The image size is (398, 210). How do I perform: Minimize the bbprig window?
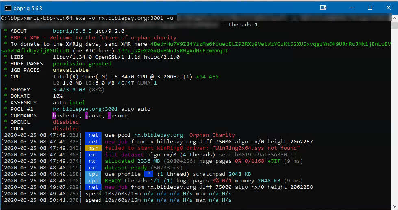(x=352, y=8)
